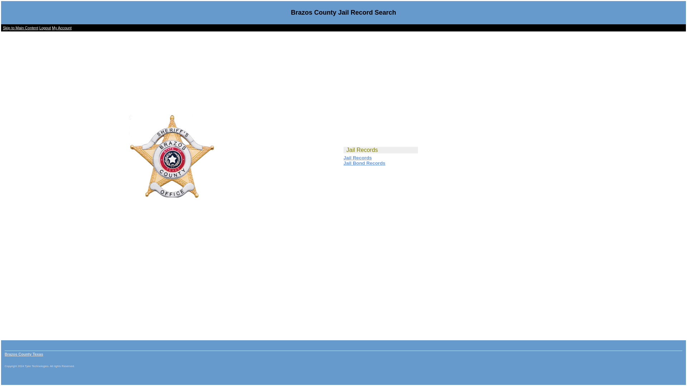This screenshot has height=386, width=687.
Task: Click the Tyler Technologies copyright notice
Action: click(40, 366)
